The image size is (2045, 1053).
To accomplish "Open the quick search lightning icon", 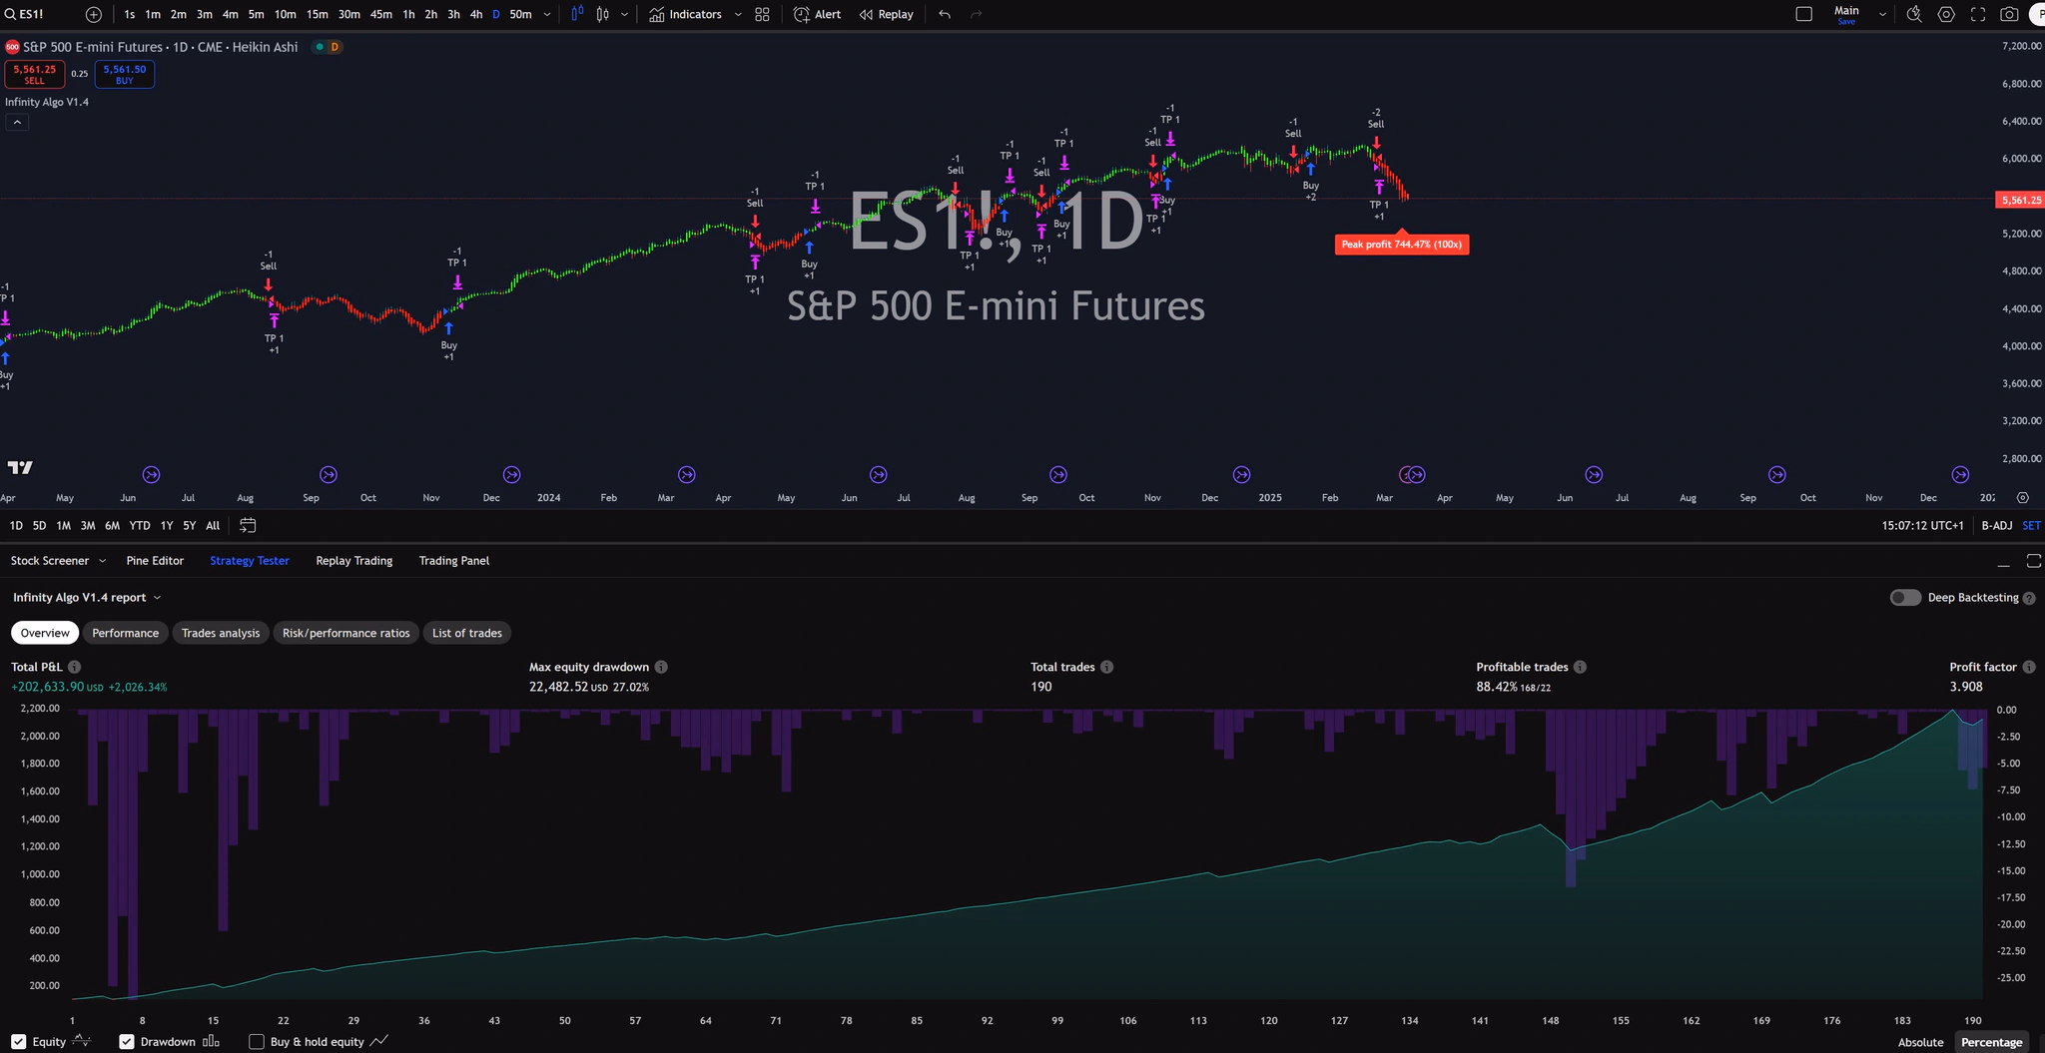I will 1913,14.
